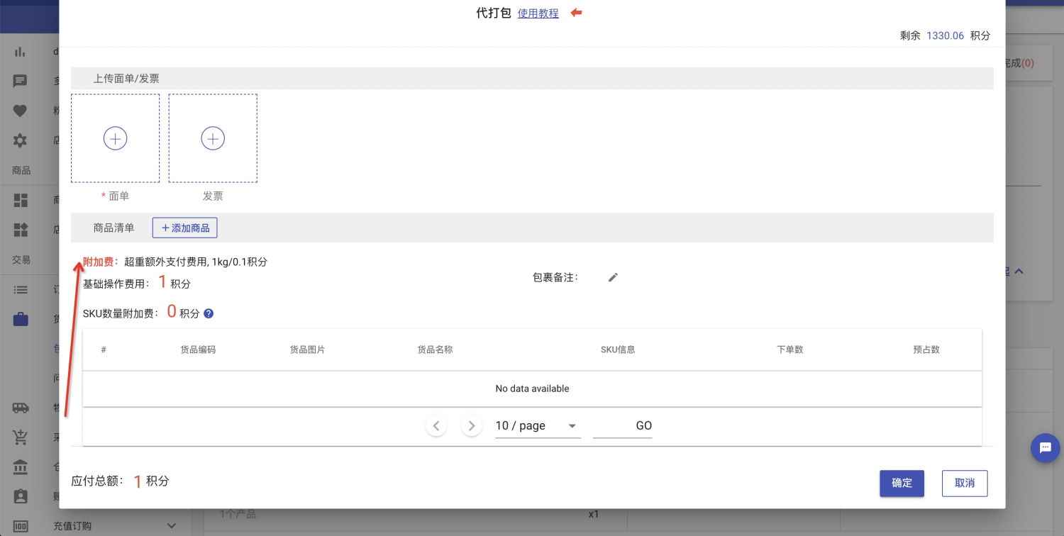This screenshot has width=1064, height=536.
Task: Click the 下单数 column header
Action: 789,350
